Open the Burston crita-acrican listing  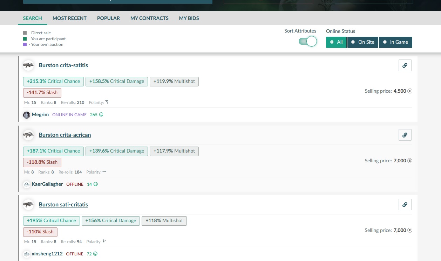point(65,135)
